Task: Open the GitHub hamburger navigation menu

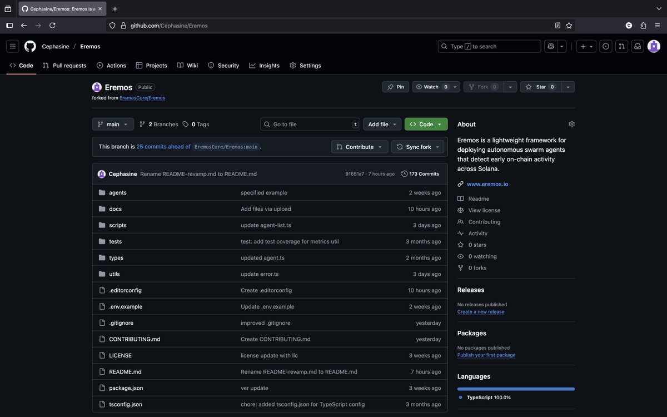Action: pyautogui.click(x=13, y=47)
